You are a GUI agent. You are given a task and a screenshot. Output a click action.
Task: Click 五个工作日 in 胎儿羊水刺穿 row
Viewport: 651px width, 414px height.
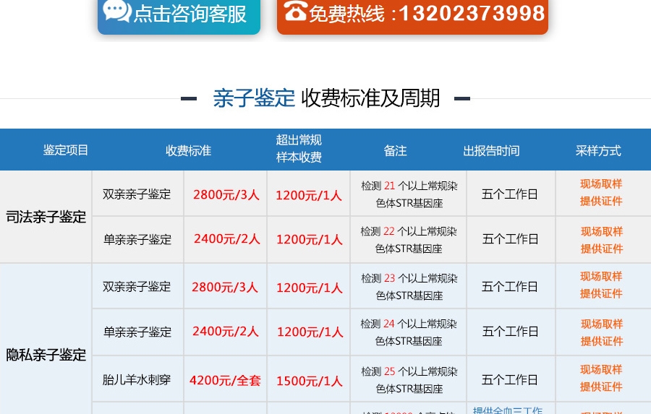click(509, 379)
